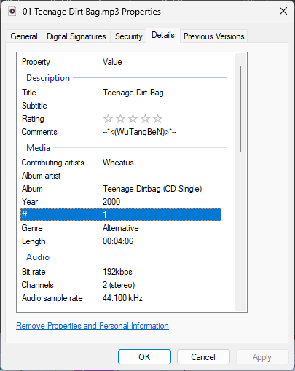Click the Album artist row label
The height and width of the screenshot is (371, 295).
[41, 176]
